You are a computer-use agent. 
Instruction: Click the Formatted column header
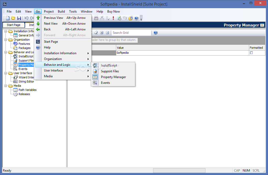click(257, 48)
